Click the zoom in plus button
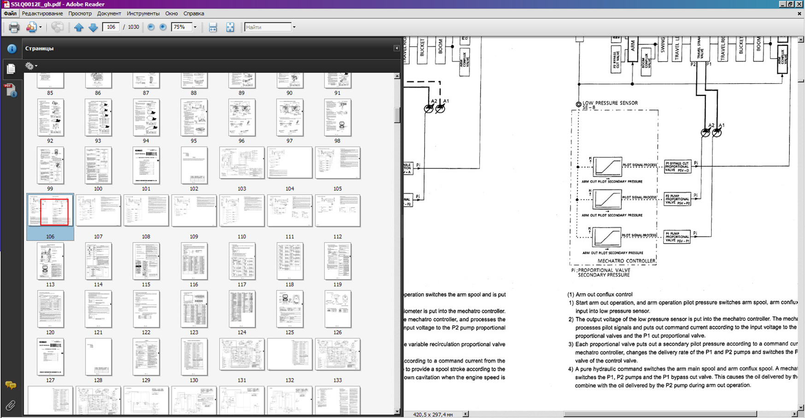 (x=163, y=27)
